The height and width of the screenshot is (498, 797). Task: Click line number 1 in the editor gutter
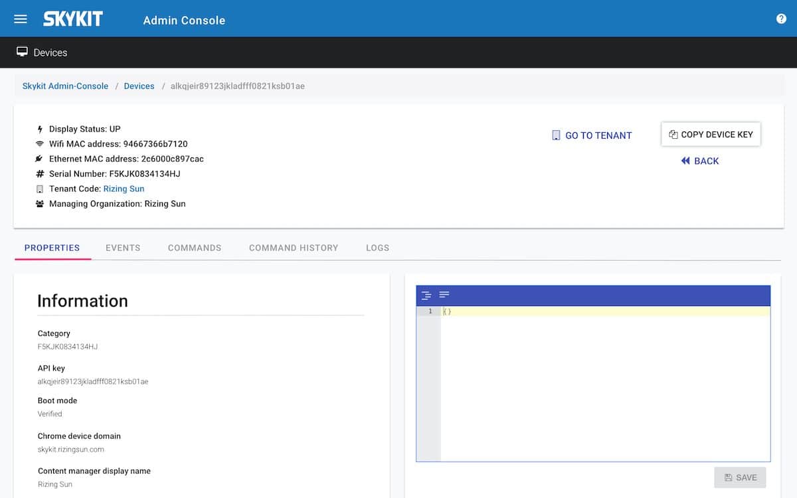click(x=430, y=311)
